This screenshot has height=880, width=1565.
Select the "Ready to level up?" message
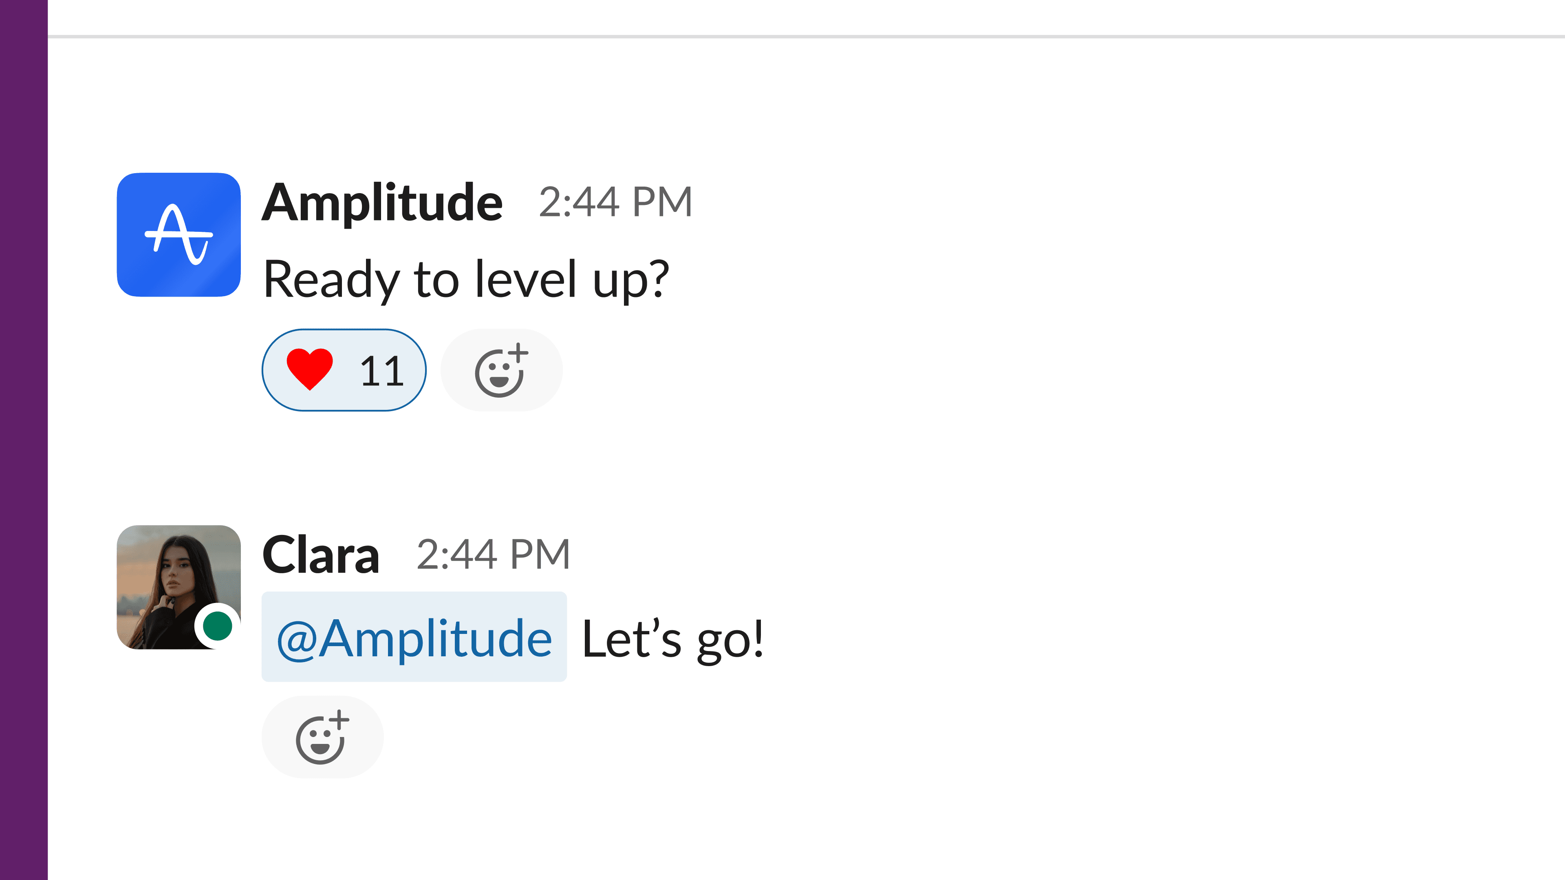466,279
